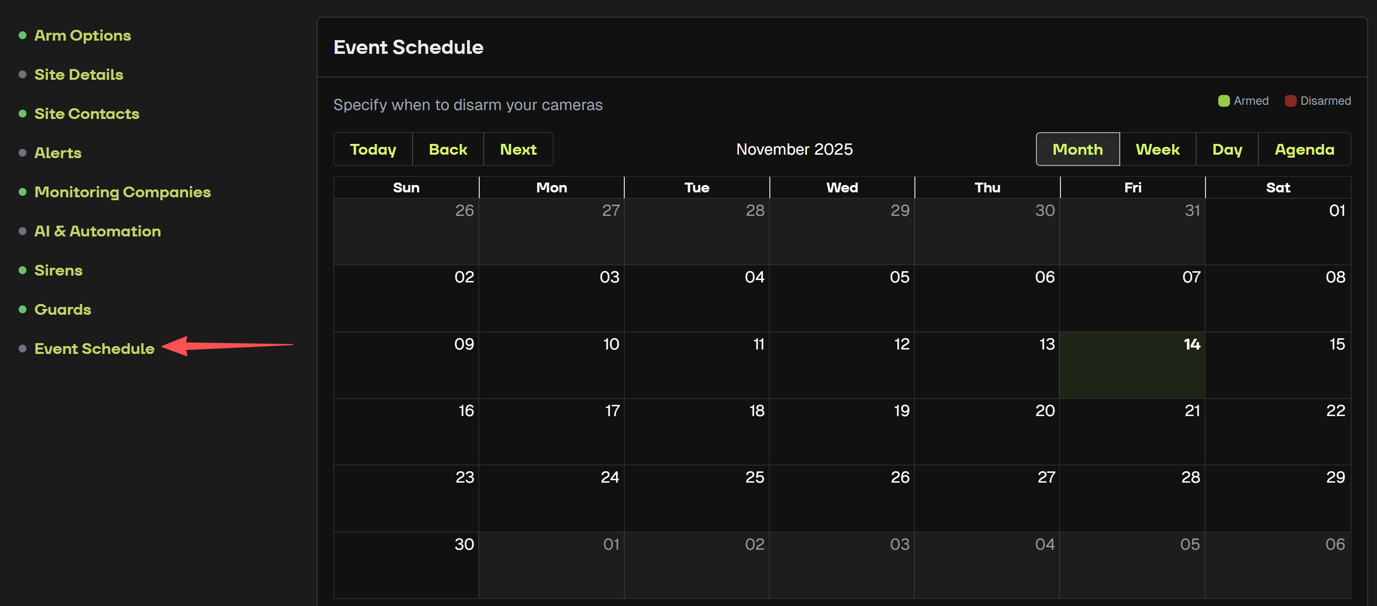Click the green dot beside Arm Options

(x=23, y=36)
